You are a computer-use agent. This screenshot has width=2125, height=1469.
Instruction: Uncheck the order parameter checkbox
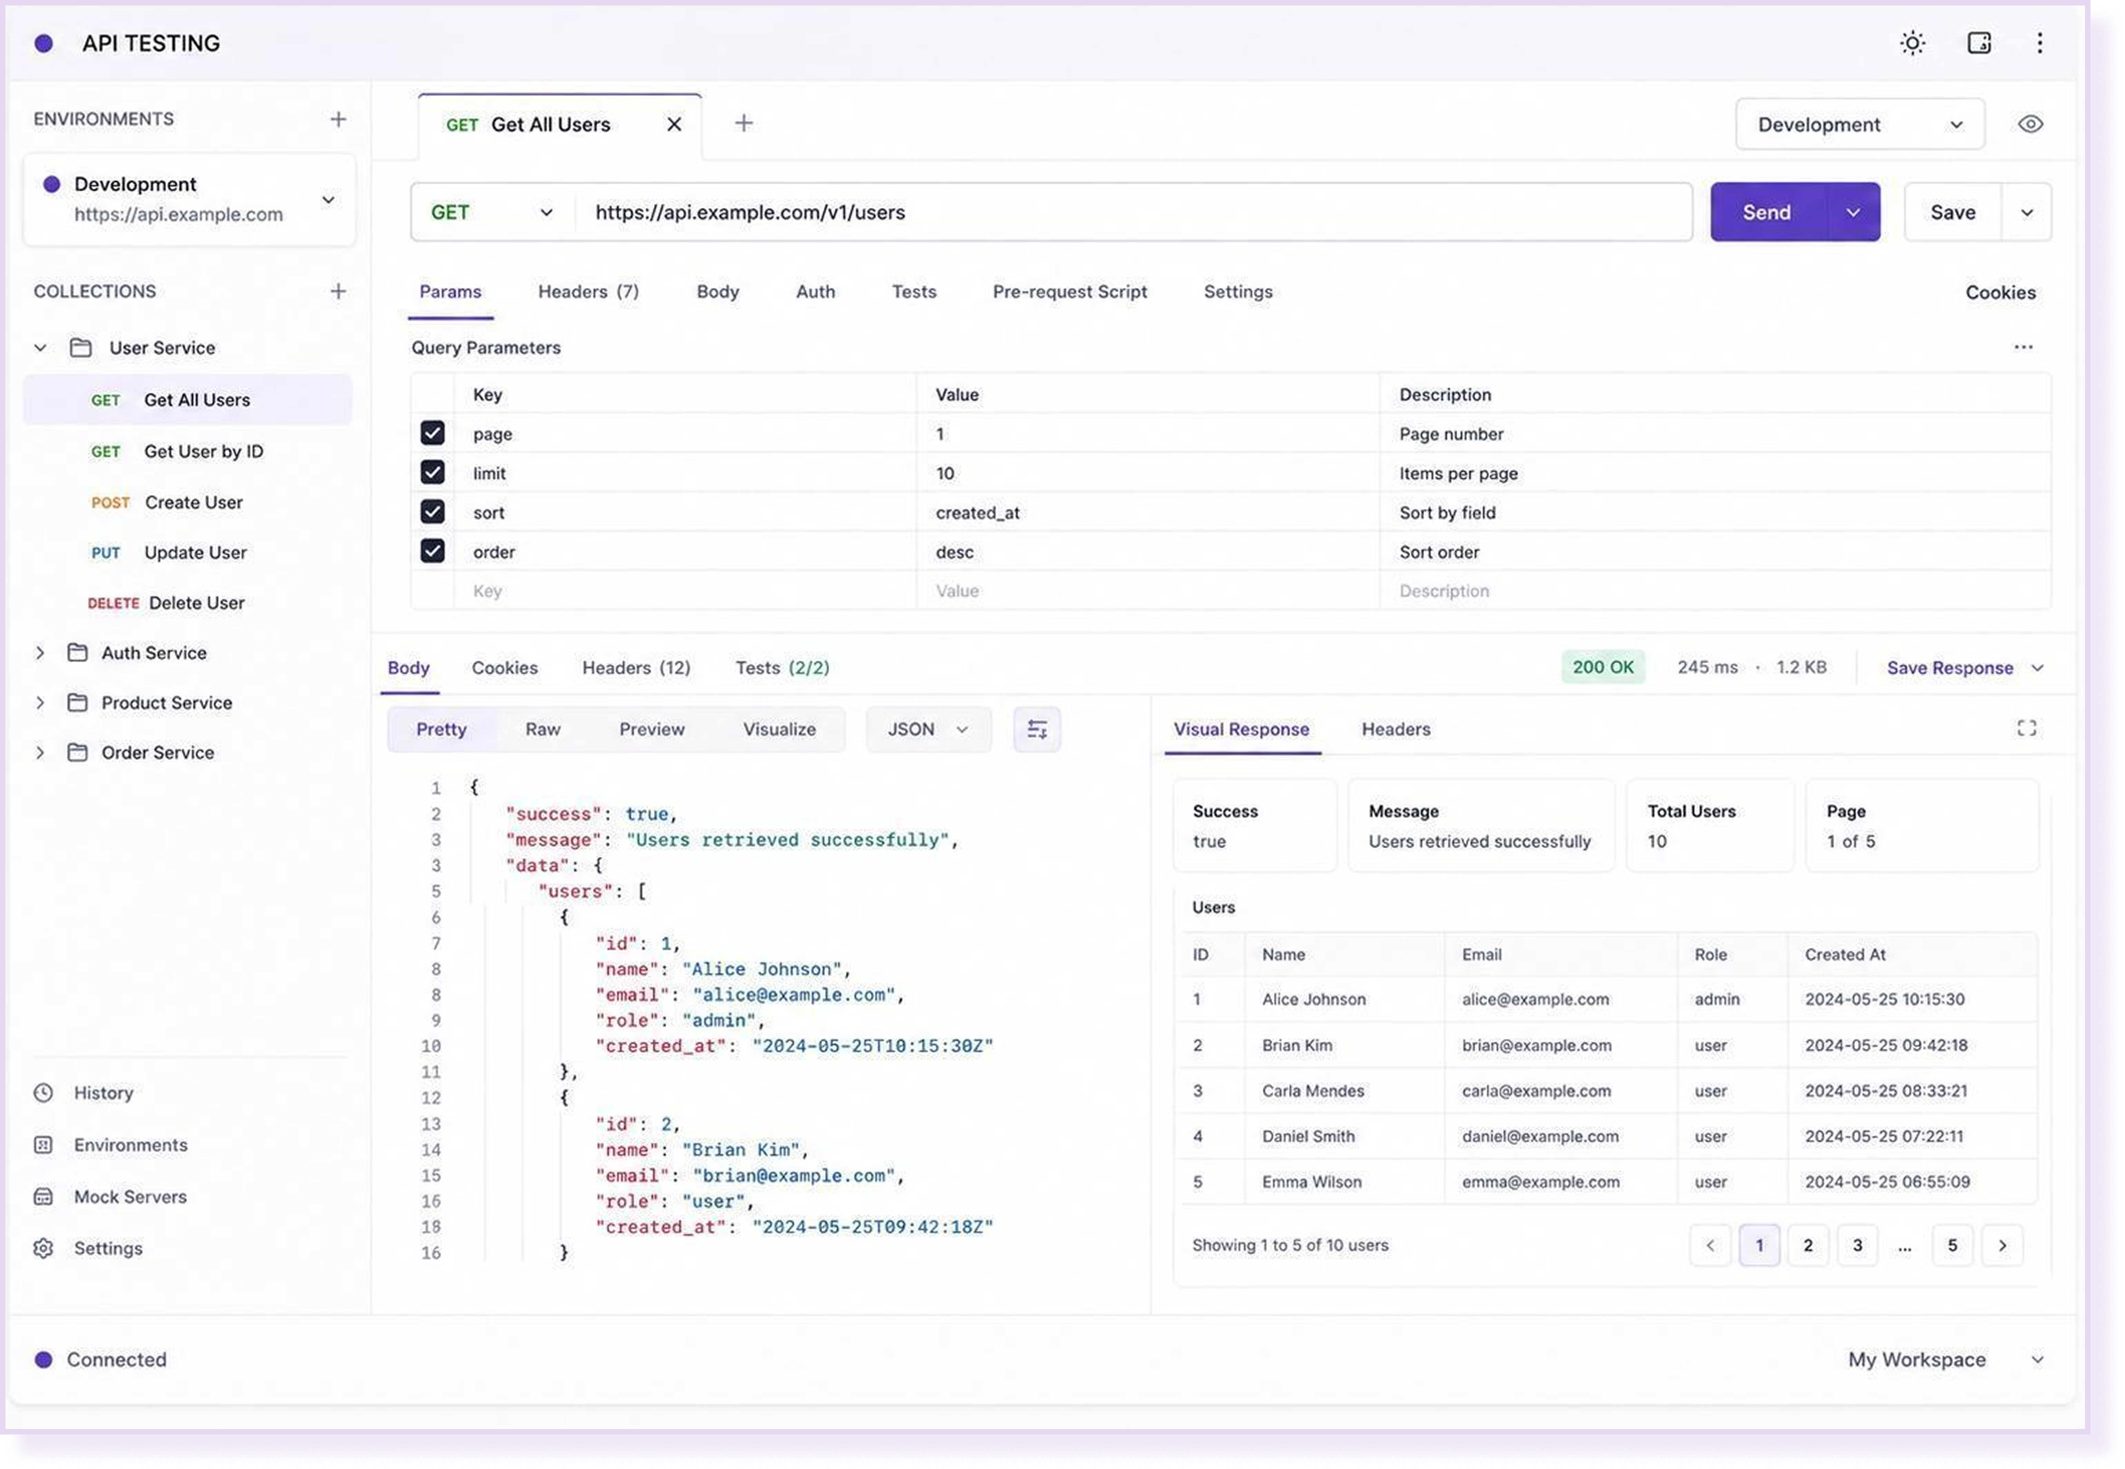pyautogui.click(x=433, y=551)
